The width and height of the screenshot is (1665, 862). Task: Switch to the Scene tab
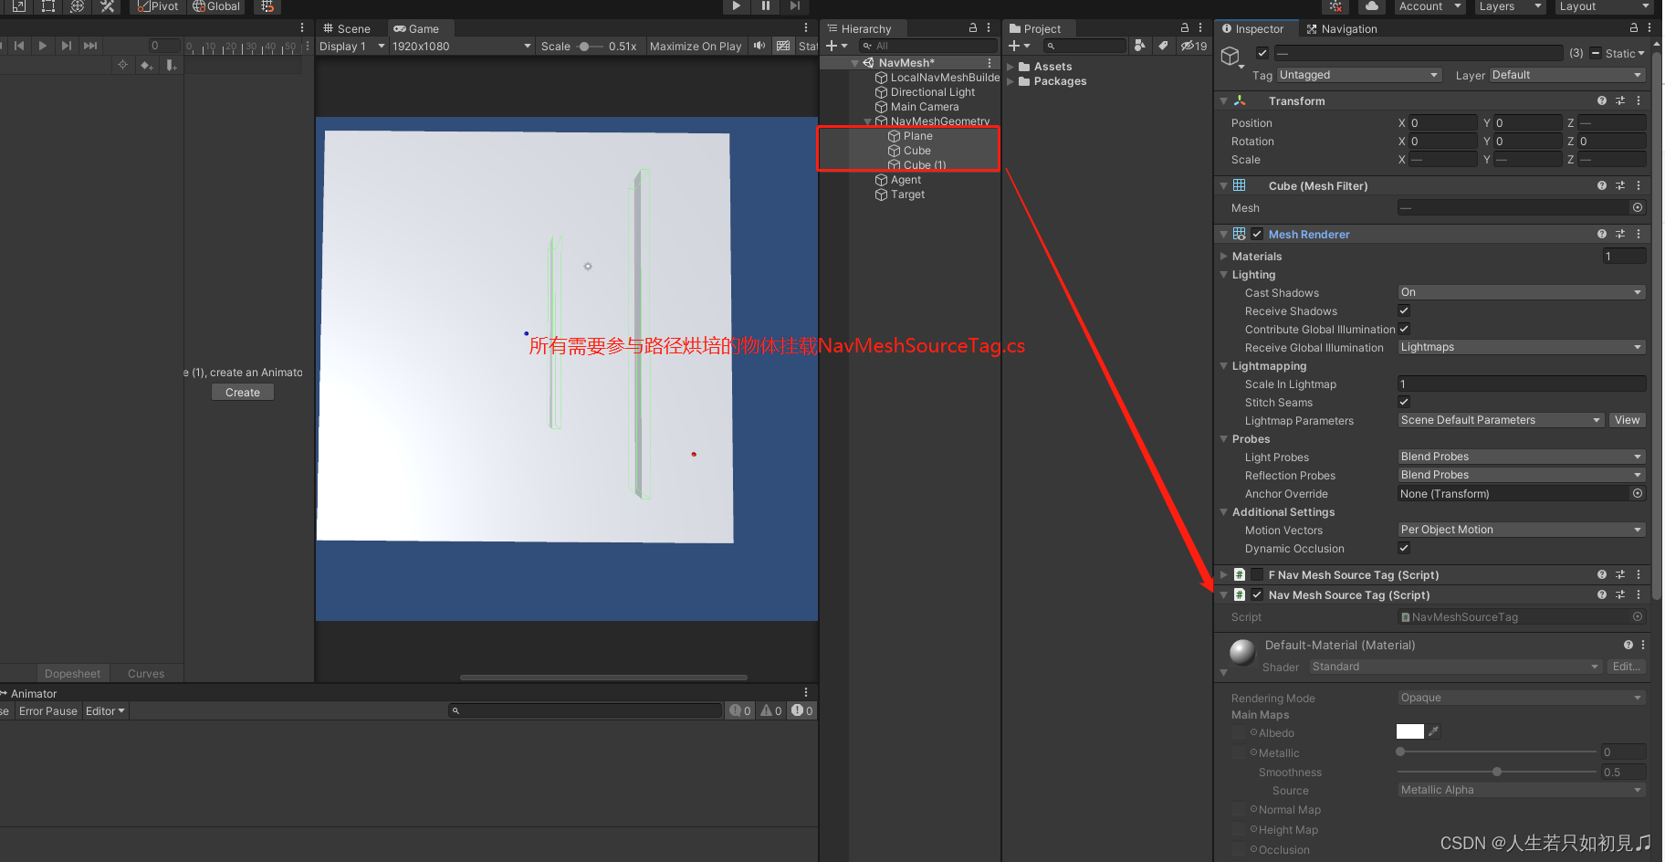351,28
